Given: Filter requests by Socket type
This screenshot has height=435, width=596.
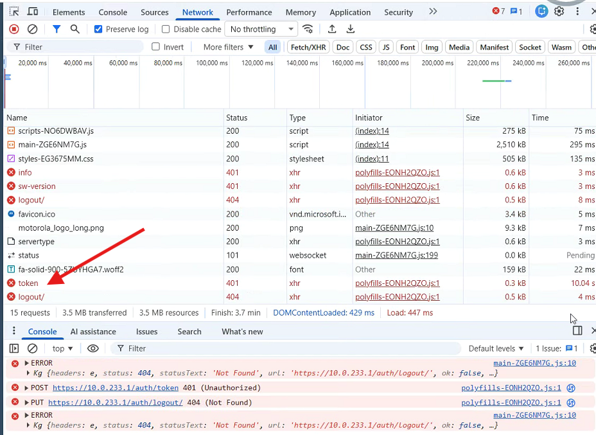Looking at the screenshot, I should coord(530,47).
